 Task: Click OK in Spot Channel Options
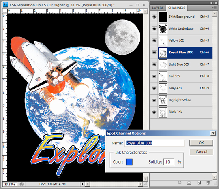tap(201, 143)
